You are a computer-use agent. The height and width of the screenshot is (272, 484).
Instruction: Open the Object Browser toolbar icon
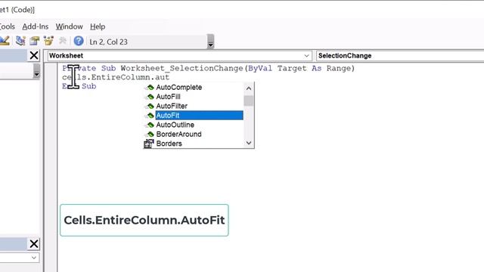48,41
